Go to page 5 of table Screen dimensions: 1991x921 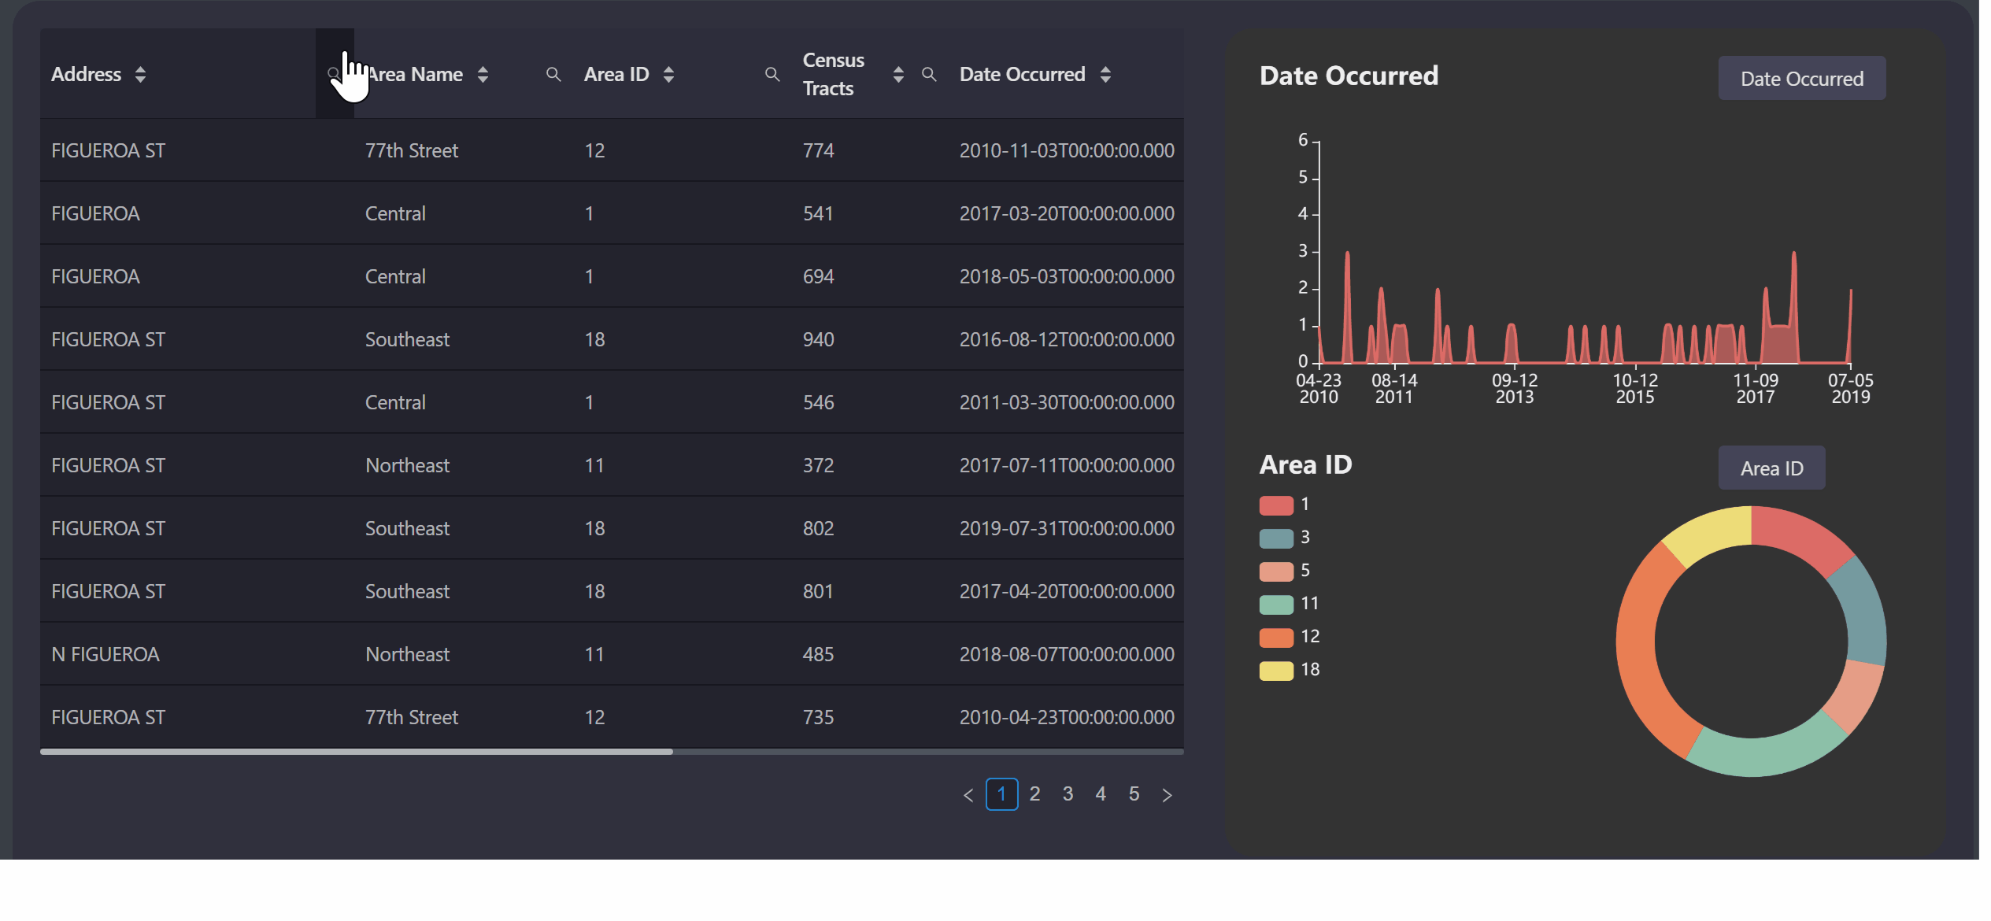point(1134,794)
